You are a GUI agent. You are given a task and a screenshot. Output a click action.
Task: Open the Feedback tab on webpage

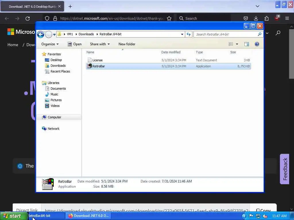pos(285,169)
